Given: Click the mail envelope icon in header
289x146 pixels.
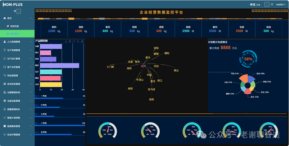Looking at the screenshot, I should pos(272,5).
